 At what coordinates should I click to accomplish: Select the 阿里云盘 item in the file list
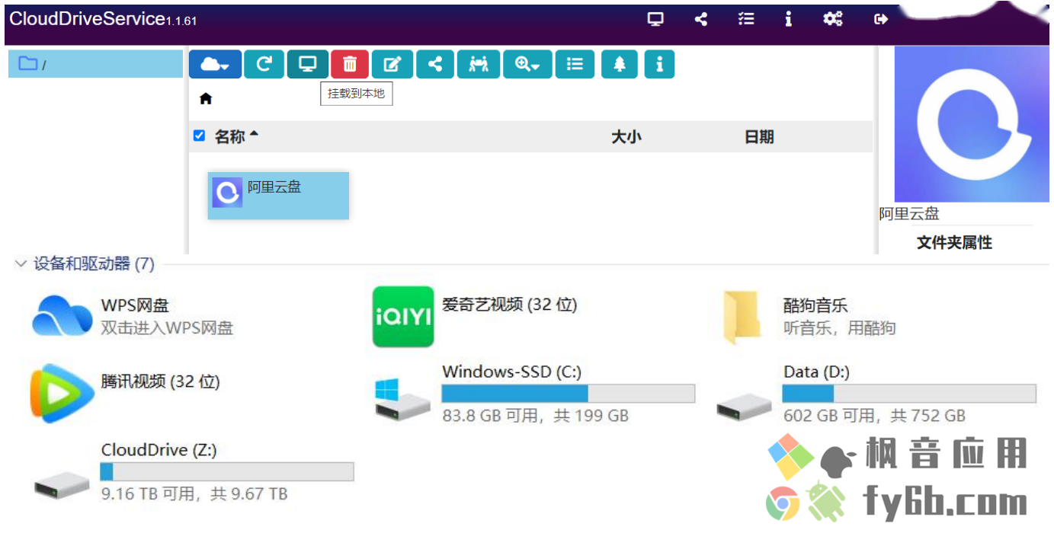pos(278,196)
